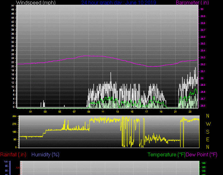The height and width of the screenshot is (175, 223).
Task: Click the "Barometer (.in)" axis title
Action: pos(192,3)
